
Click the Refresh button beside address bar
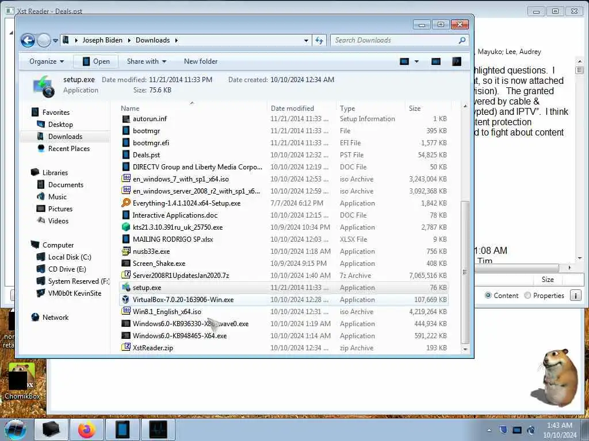(x=319, y=40)
